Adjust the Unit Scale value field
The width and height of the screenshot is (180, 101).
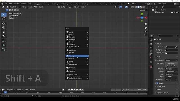tap(171, 63)
